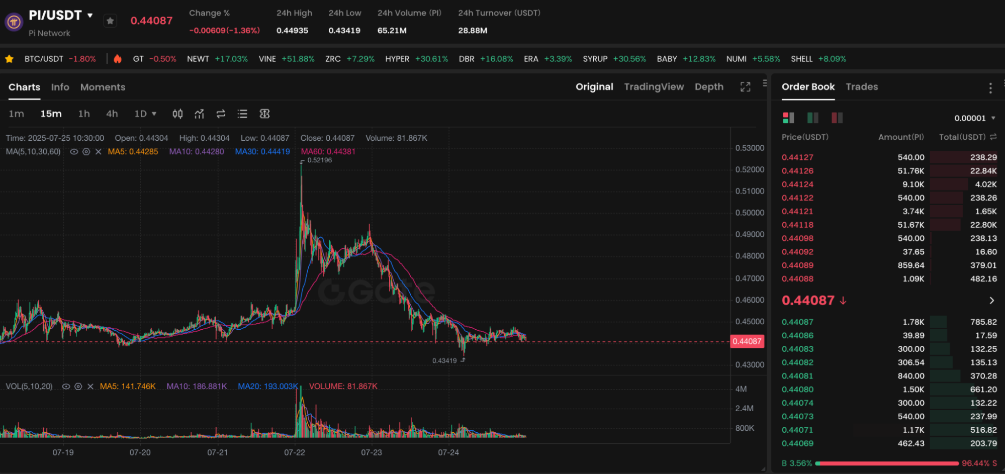Click the swap arrows chart toolbar icon
This screenshot has width=1005, height=474.
point(221,114)
